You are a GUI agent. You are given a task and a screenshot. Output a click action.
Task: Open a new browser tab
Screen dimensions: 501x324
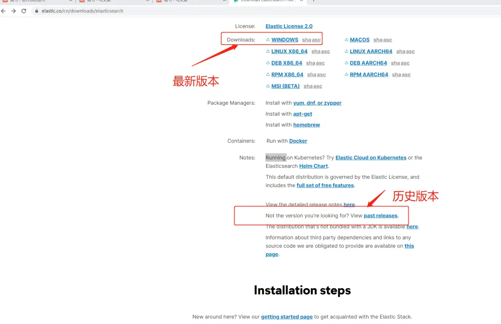tap(313, 1)
